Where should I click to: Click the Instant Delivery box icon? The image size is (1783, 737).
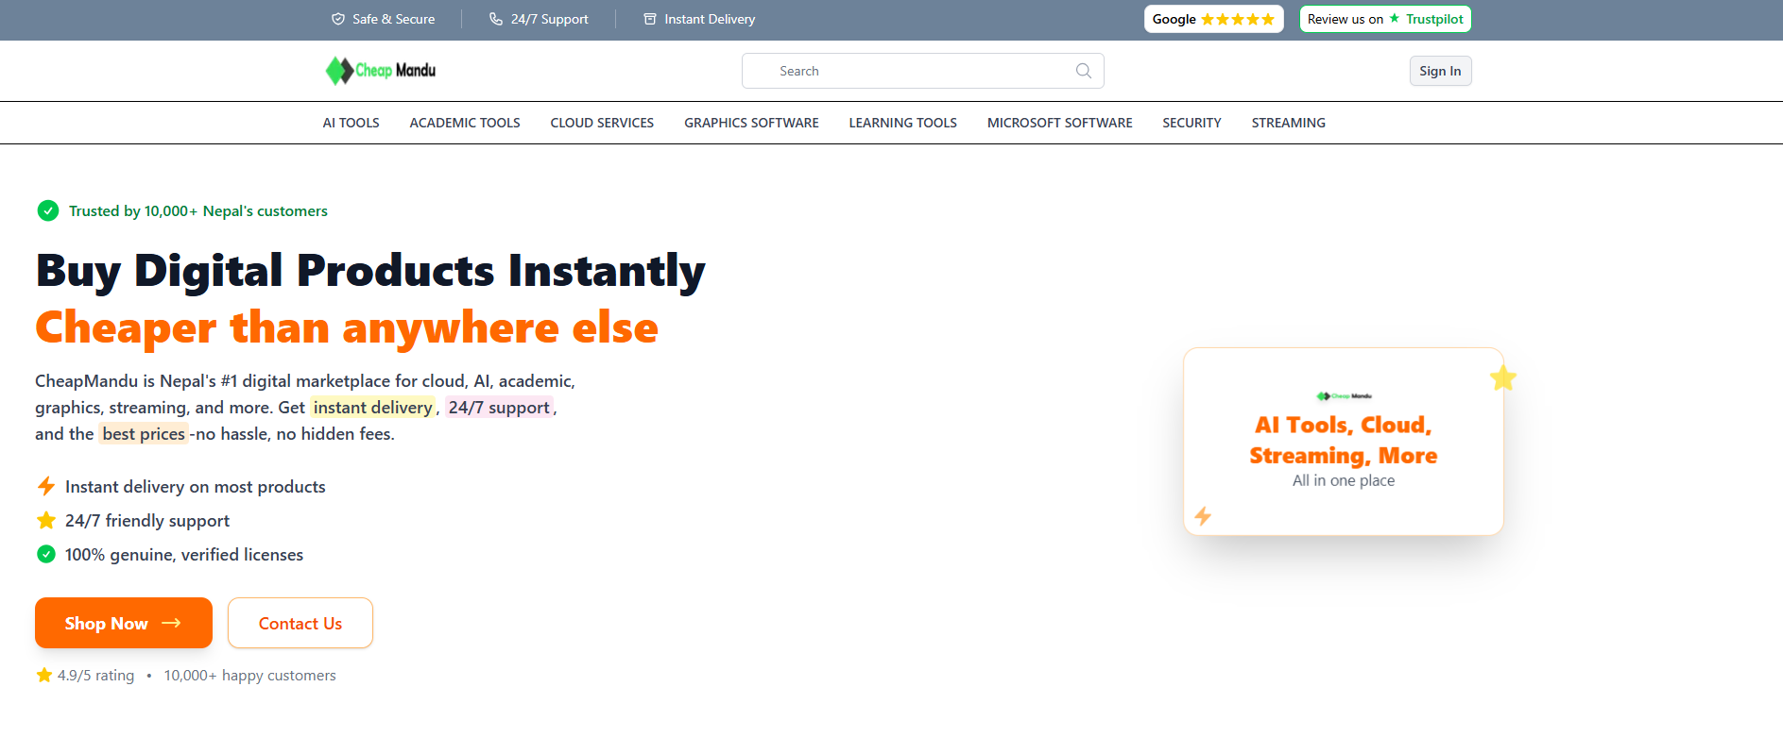[650, 19]
